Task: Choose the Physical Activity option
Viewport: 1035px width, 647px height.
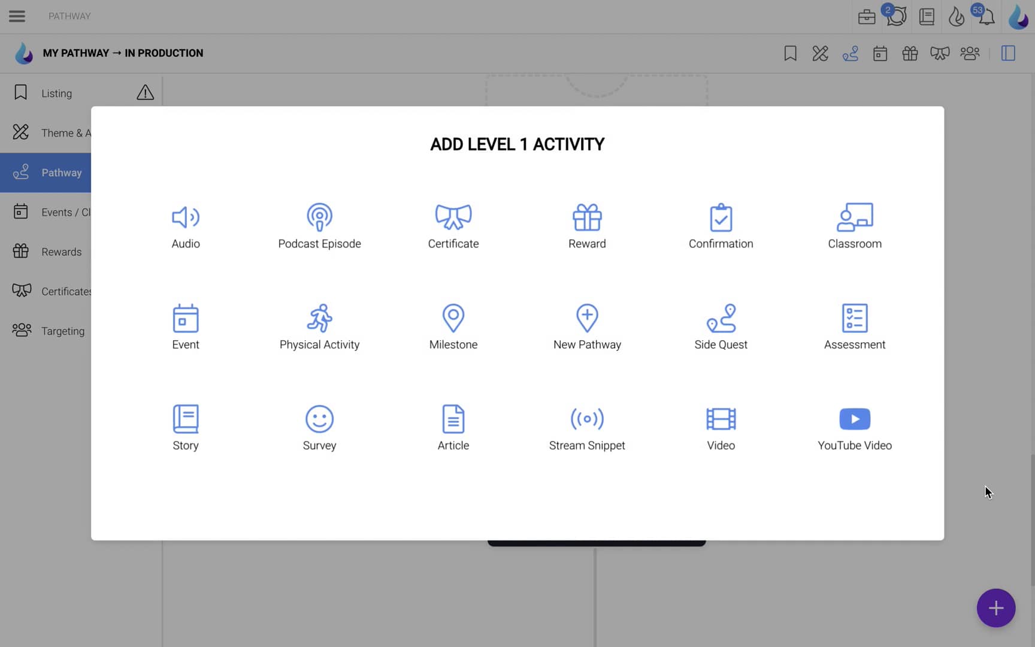Action: [x=319, y=326]
